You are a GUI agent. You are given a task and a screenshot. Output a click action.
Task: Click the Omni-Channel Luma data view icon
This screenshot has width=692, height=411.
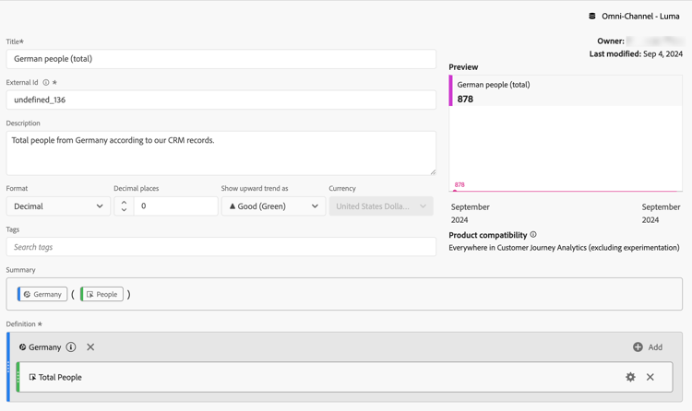coord(592,16)
